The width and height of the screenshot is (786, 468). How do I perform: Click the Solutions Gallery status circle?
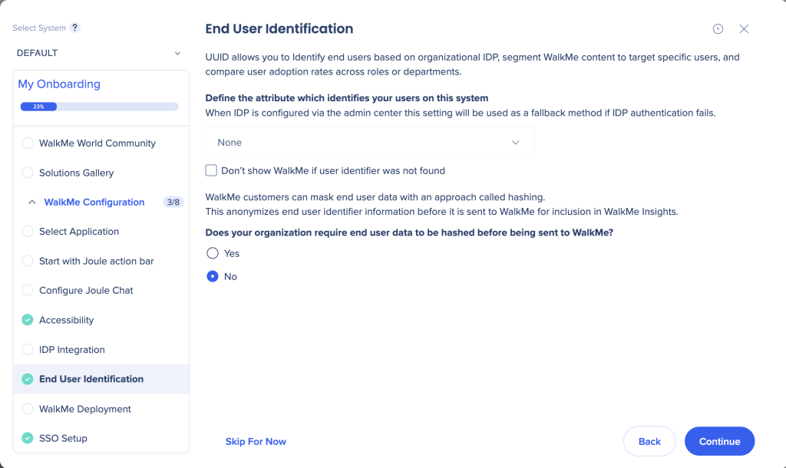[x=28, y=173]
